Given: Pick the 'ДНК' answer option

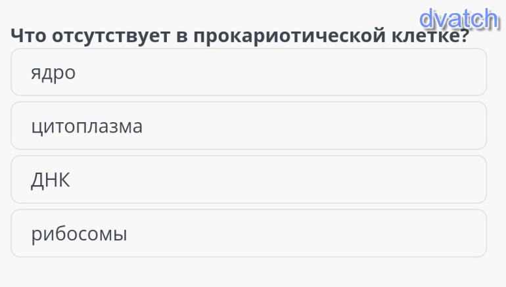Looking at the screenshot, I should (248, 179).
